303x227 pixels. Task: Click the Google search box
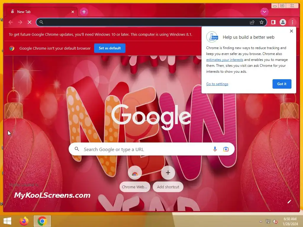tap(151, 149)
